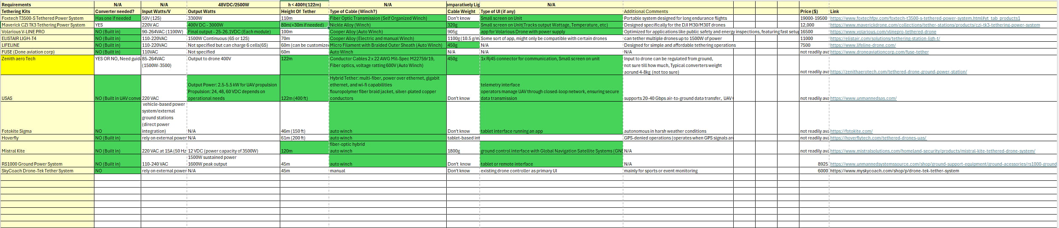Click the 'Type of UI (if any)' header

tap(551, 11)
